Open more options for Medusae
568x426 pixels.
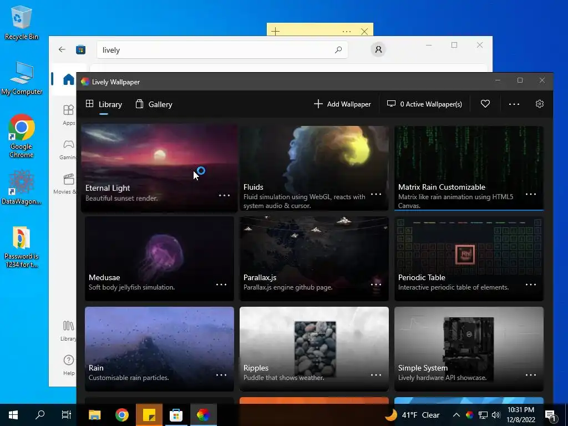pos(221,285)
